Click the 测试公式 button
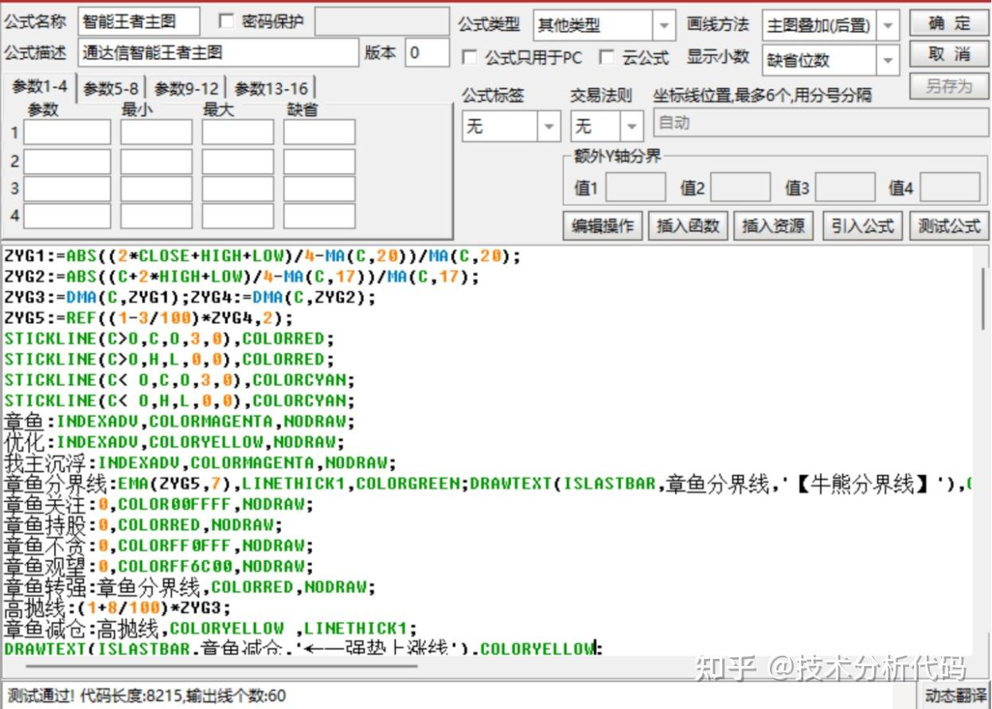 (x=949, y=226)
